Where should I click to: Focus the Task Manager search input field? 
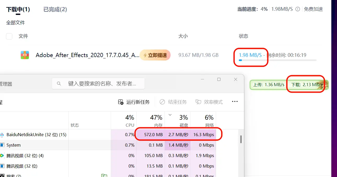(102, 84)
